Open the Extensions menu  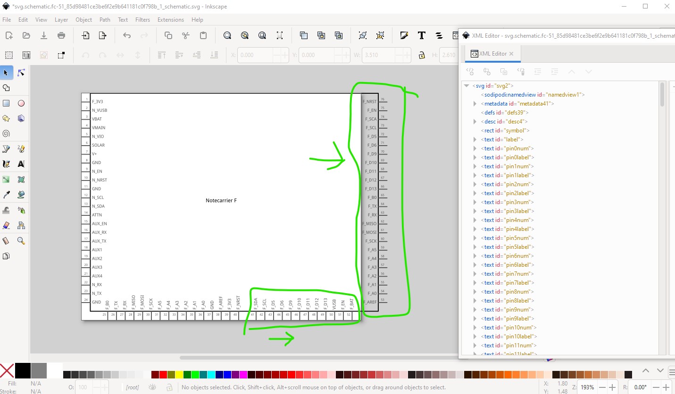click(171, 20)
